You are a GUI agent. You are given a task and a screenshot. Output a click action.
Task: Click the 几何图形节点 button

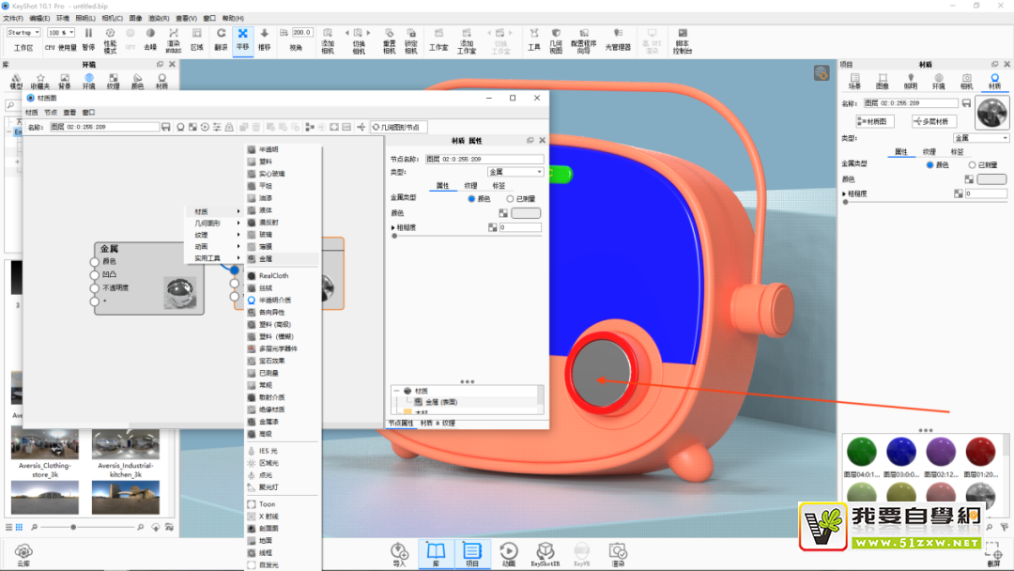[399, 127]
